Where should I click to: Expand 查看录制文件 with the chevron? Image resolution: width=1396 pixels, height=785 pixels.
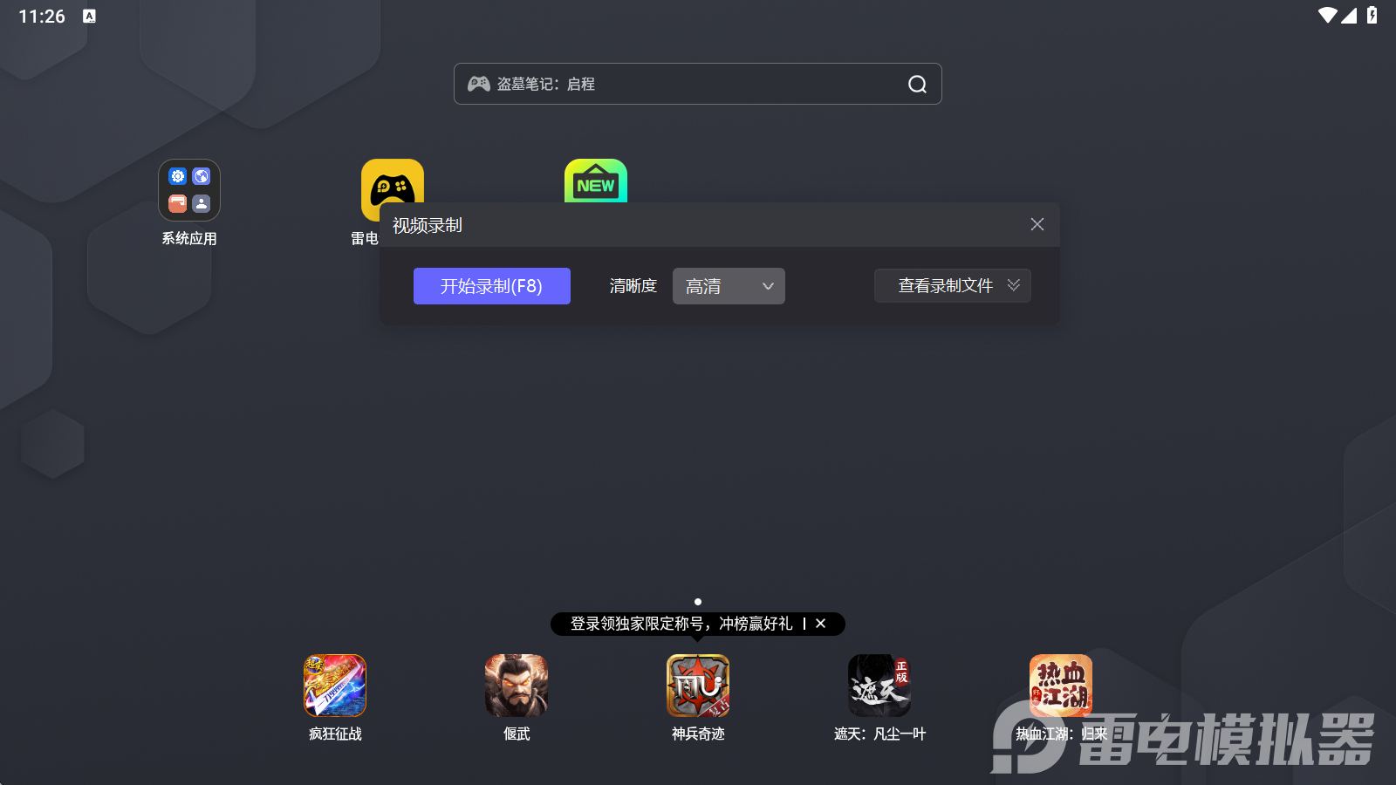click(1013, 285)
